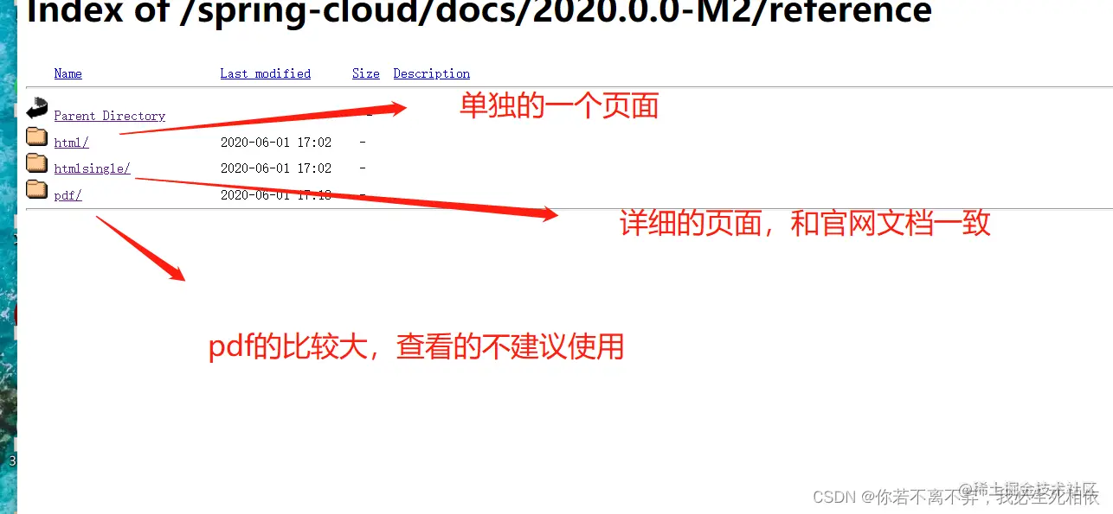Click the modified date of pdf/ row
The width and height of the screenshot is (1113, 514).
coord(276,195)
